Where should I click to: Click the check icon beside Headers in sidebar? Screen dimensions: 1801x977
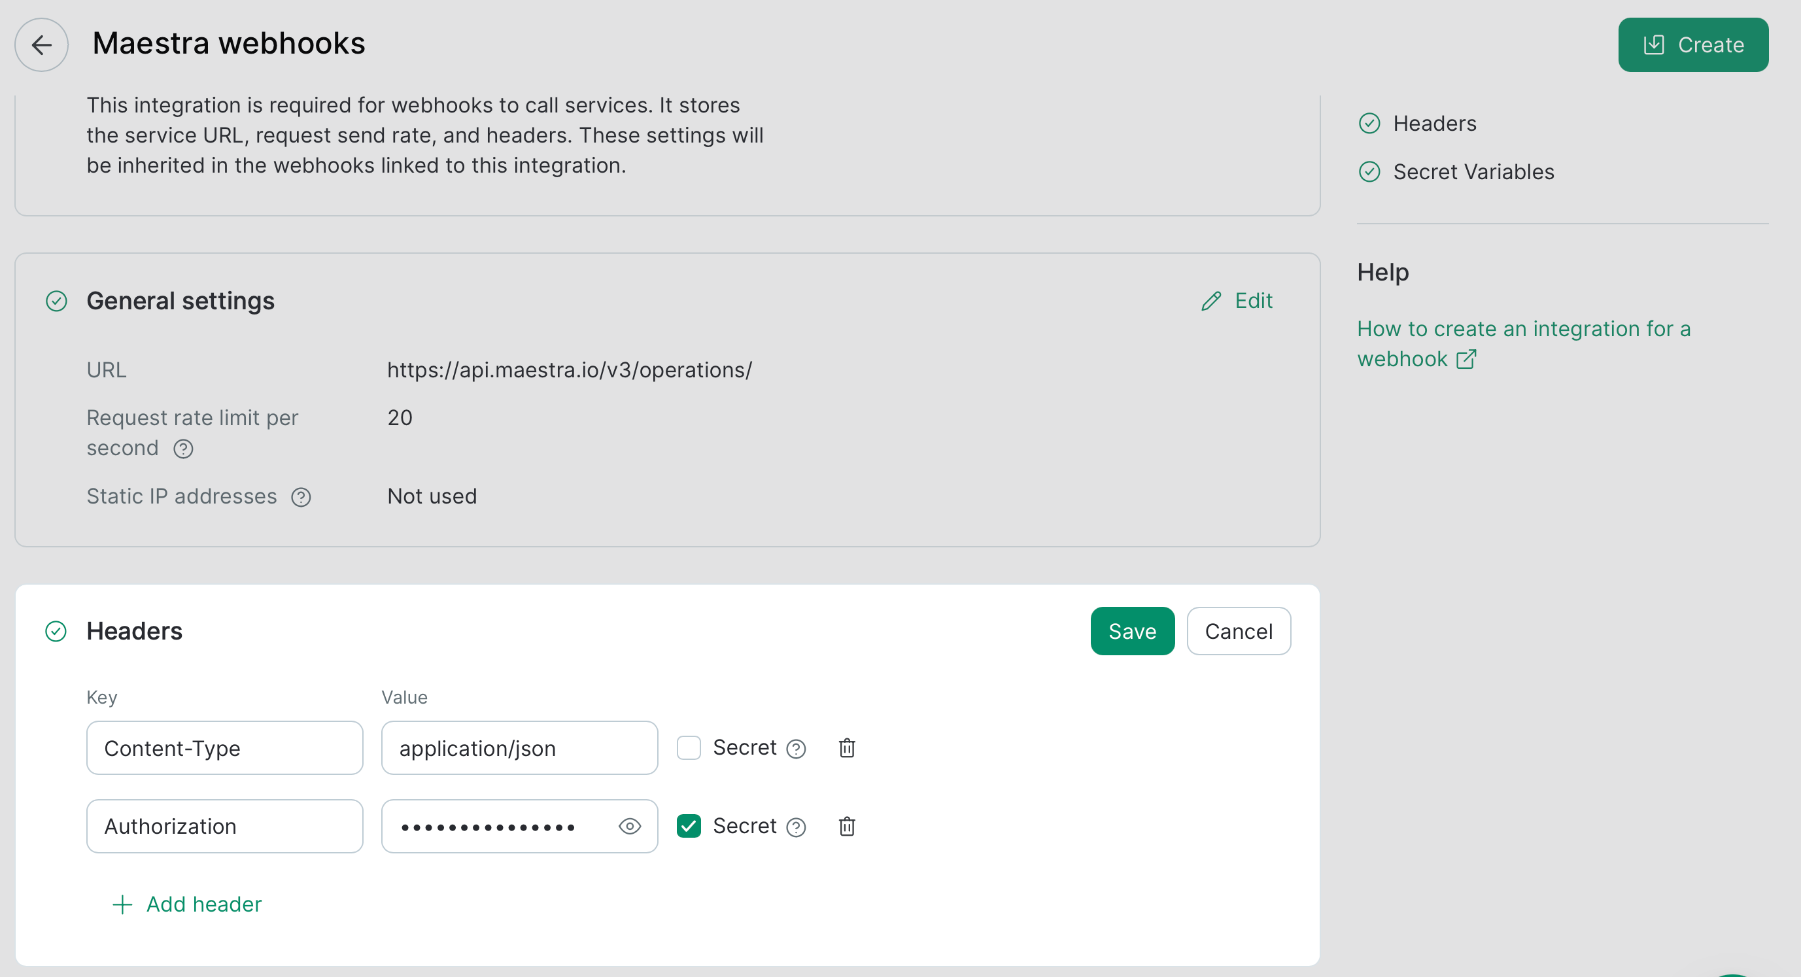[1369, 124]
